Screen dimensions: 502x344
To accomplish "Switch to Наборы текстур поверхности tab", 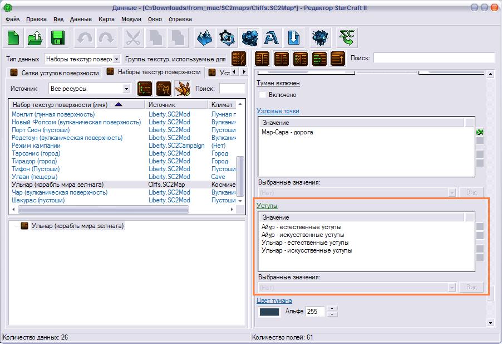I will tap(154, 72).
